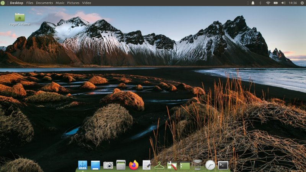Show notifications via the bell icon
Image resolution: width=306 pixels, height=172 pixels.
pos(252,3)
